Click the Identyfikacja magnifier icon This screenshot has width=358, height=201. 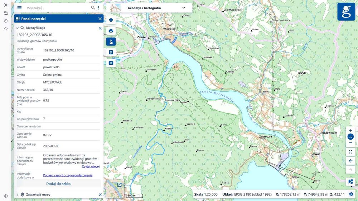(22, 28)
